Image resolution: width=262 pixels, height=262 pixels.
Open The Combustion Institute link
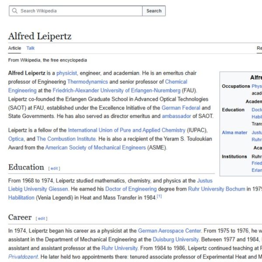click(x=66, y=139)
